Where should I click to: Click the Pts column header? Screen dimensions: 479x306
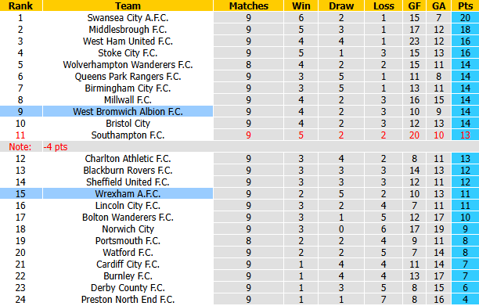point(465,5)
